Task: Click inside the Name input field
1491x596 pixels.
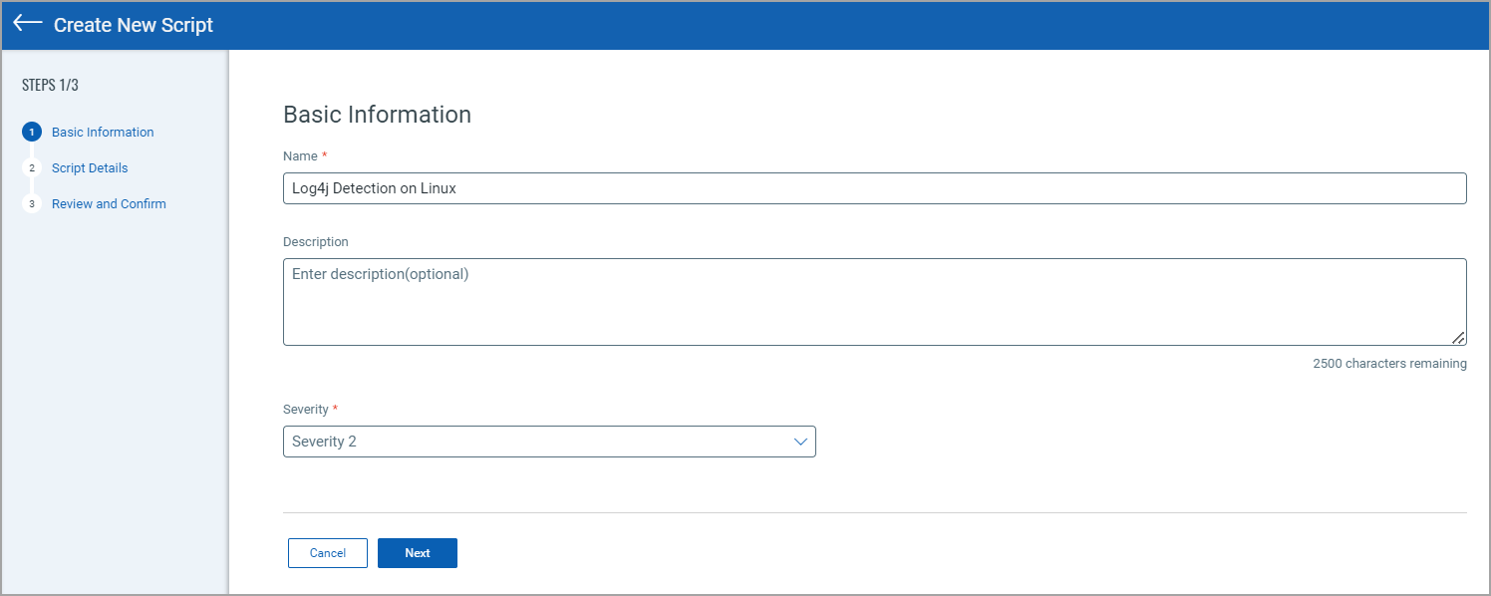Action: pos(874,187)
